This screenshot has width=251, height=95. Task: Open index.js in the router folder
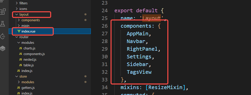click(x=27, y=71)
